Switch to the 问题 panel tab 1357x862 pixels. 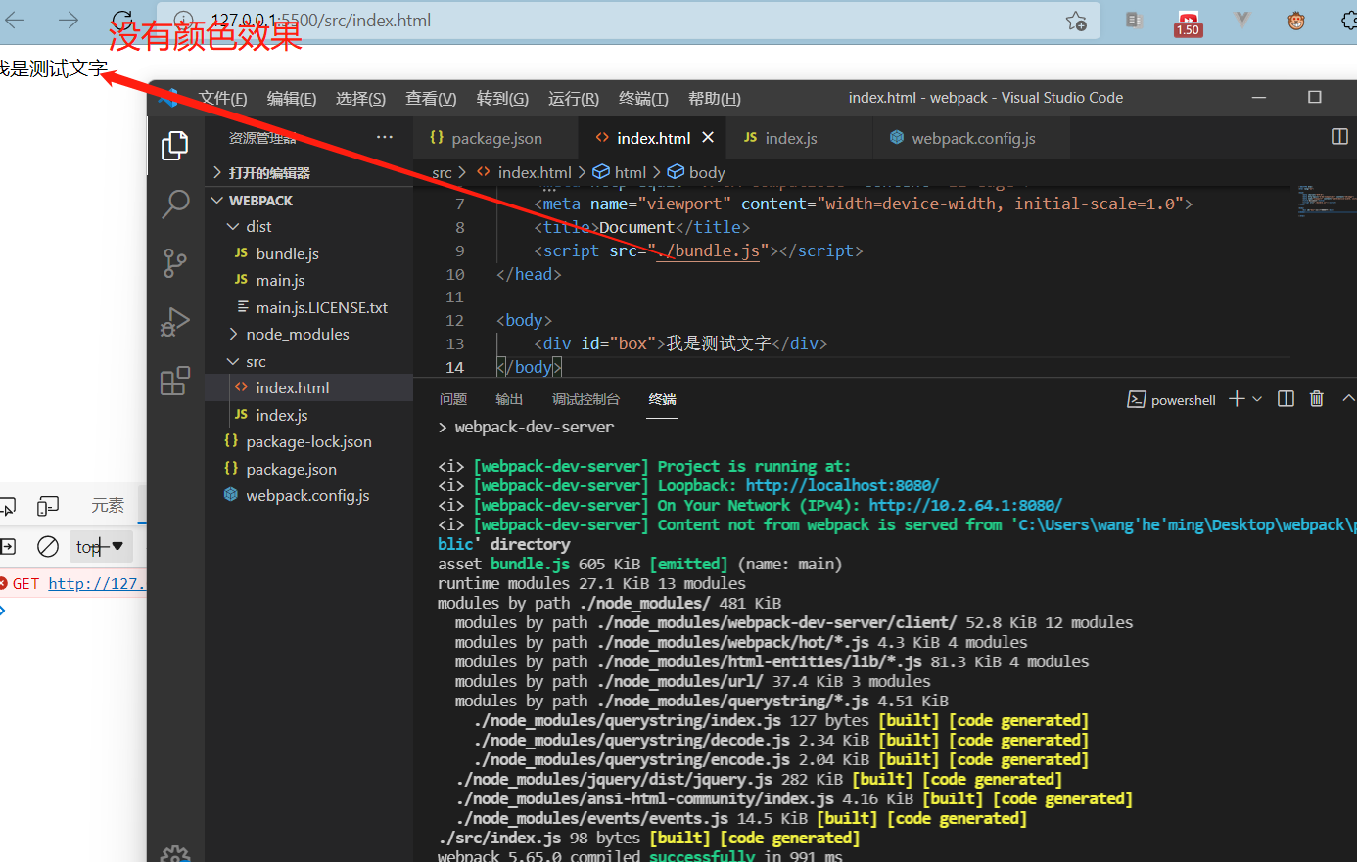tap(453, 399)
